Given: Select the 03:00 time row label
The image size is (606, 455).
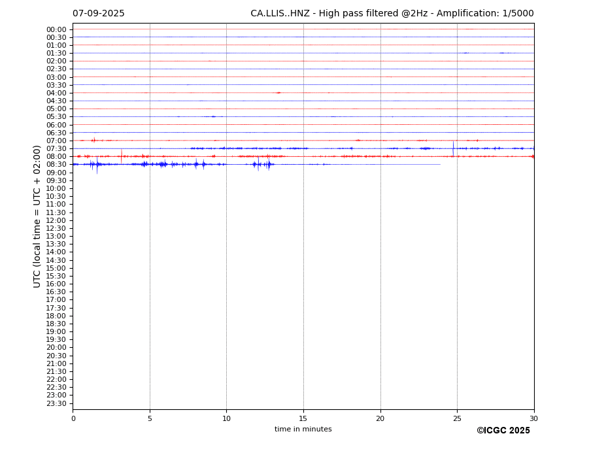Looking at the screenshot, I should coord(56,77).
